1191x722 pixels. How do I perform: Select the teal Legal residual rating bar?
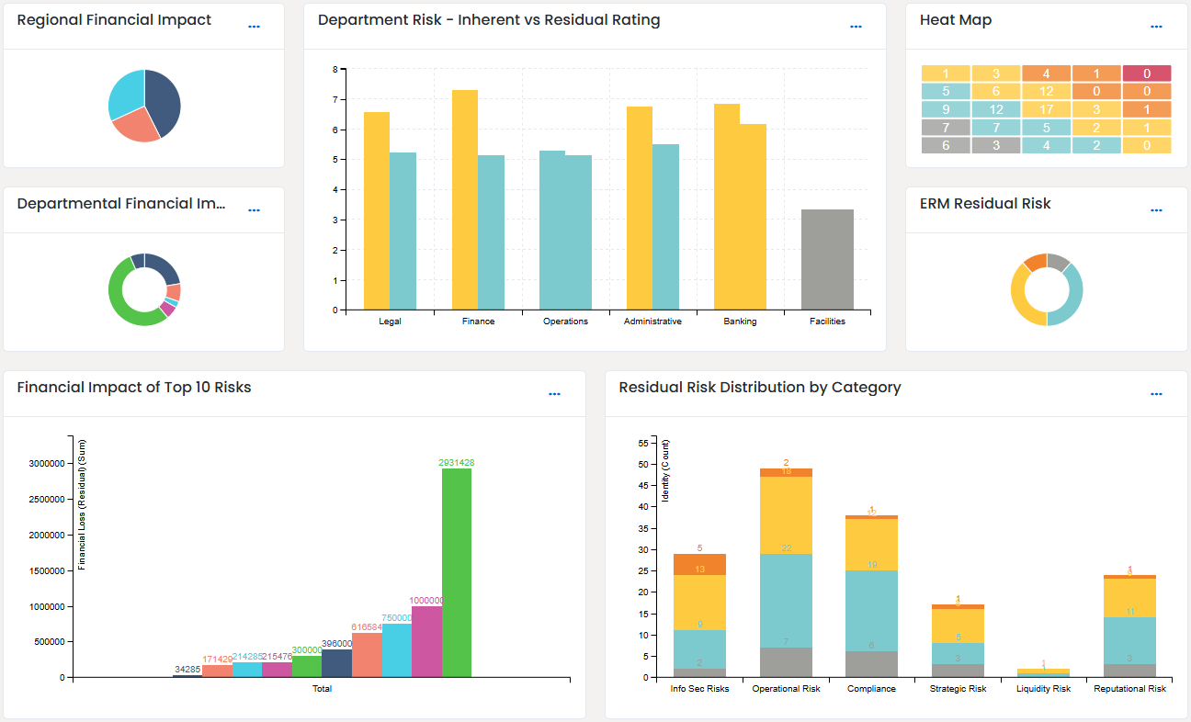403,231
